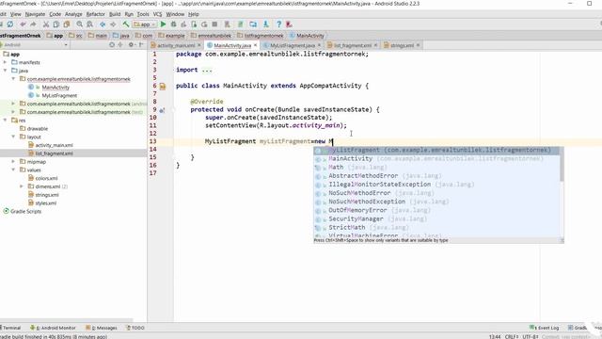Viewport: 602px width, 339px height.
Task: Click the Back navigation arrow icon
Action: click(103, 24)
